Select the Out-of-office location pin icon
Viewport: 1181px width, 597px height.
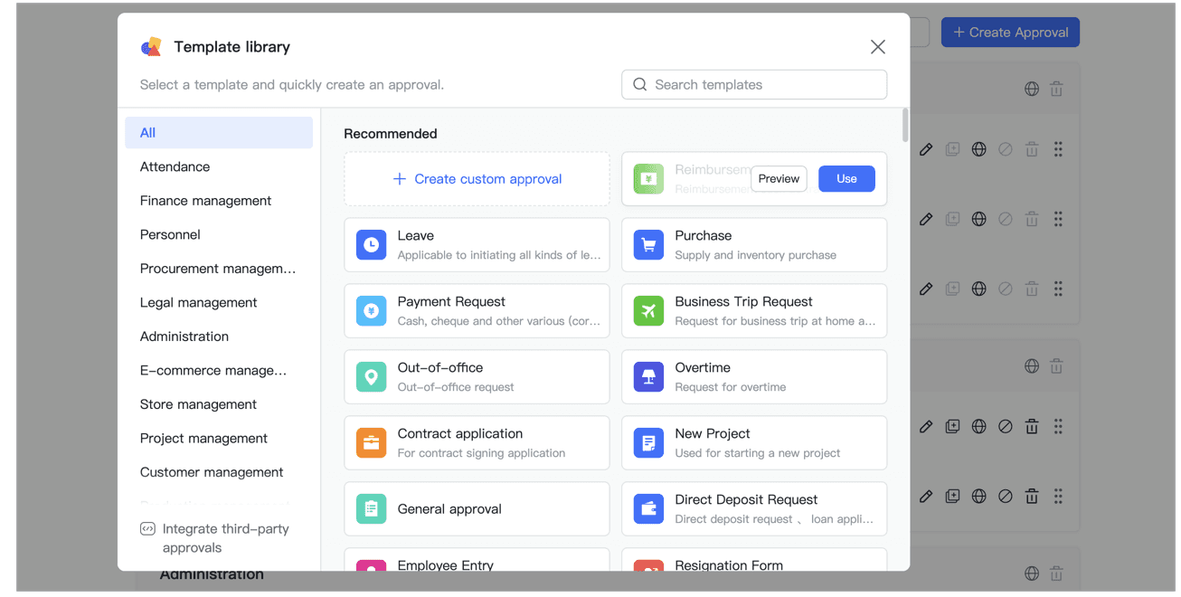coord(371,377)
